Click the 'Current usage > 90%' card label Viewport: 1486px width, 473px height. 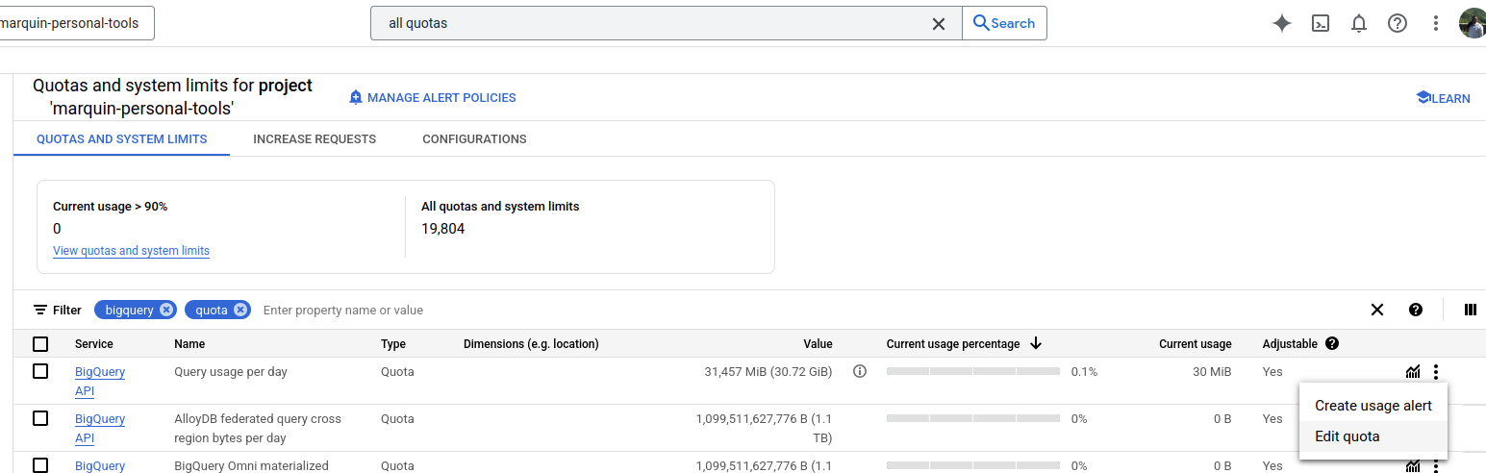click(111, 207)
